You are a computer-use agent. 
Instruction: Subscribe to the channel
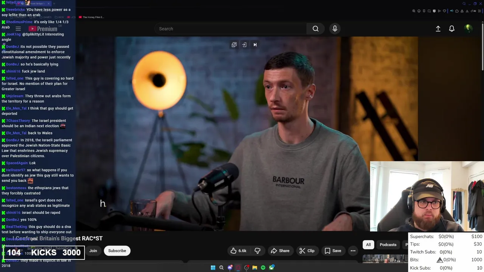(117, 251)
